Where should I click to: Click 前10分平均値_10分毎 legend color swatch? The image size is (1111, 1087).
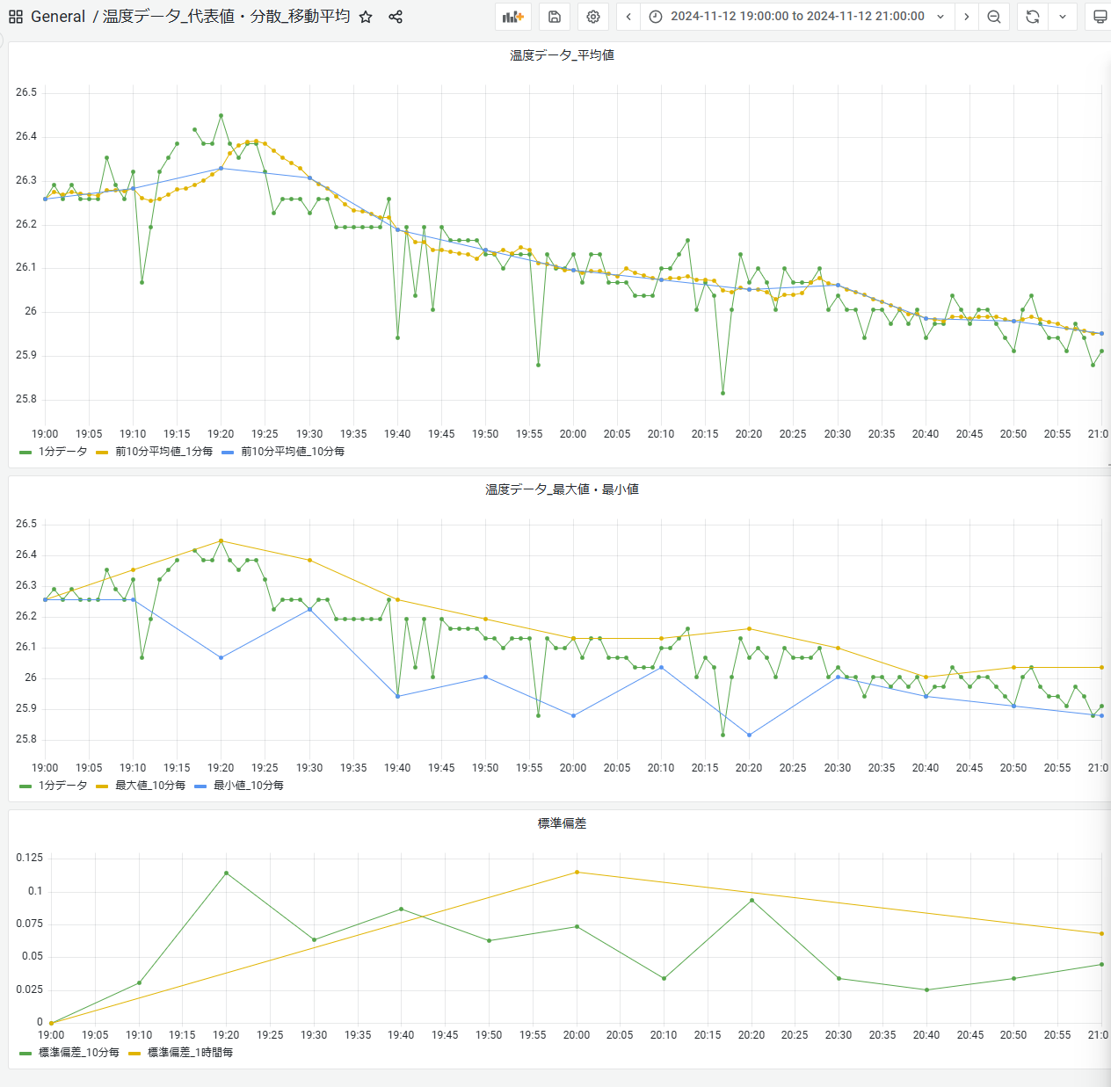(x=228, y=453)
